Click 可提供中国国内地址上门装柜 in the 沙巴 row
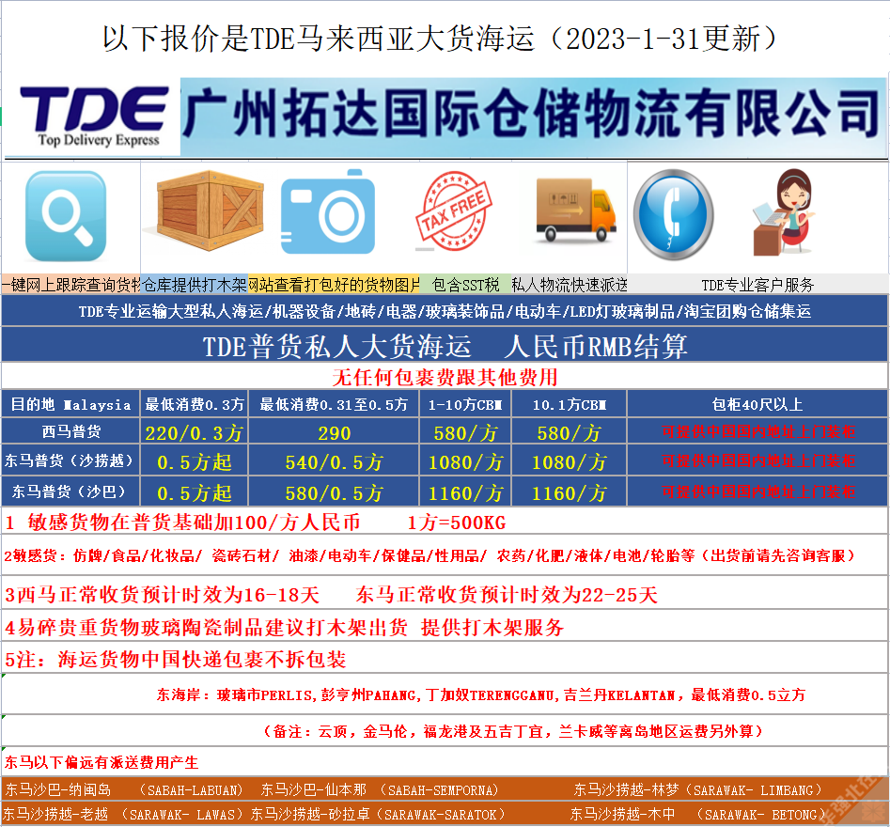This screenshot has width=890, height=827. 758,492
